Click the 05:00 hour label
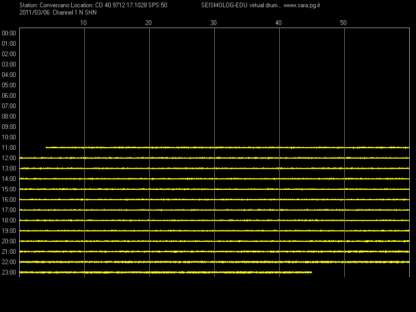Image resolution: width=416 pixels, height=312 pixels. pos(9,85)
